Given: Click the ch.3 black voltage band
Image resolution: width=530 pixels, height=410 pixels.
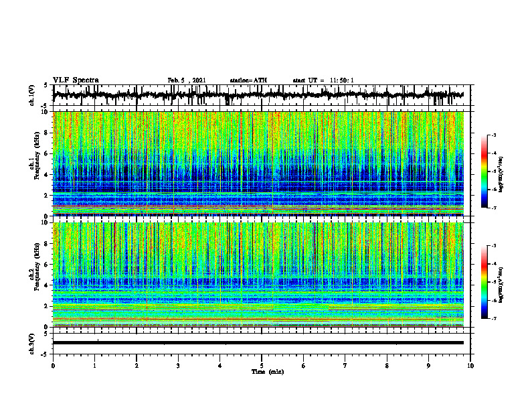Looking at the screenshot, I should pyautogui.click(x=258, y=343).
